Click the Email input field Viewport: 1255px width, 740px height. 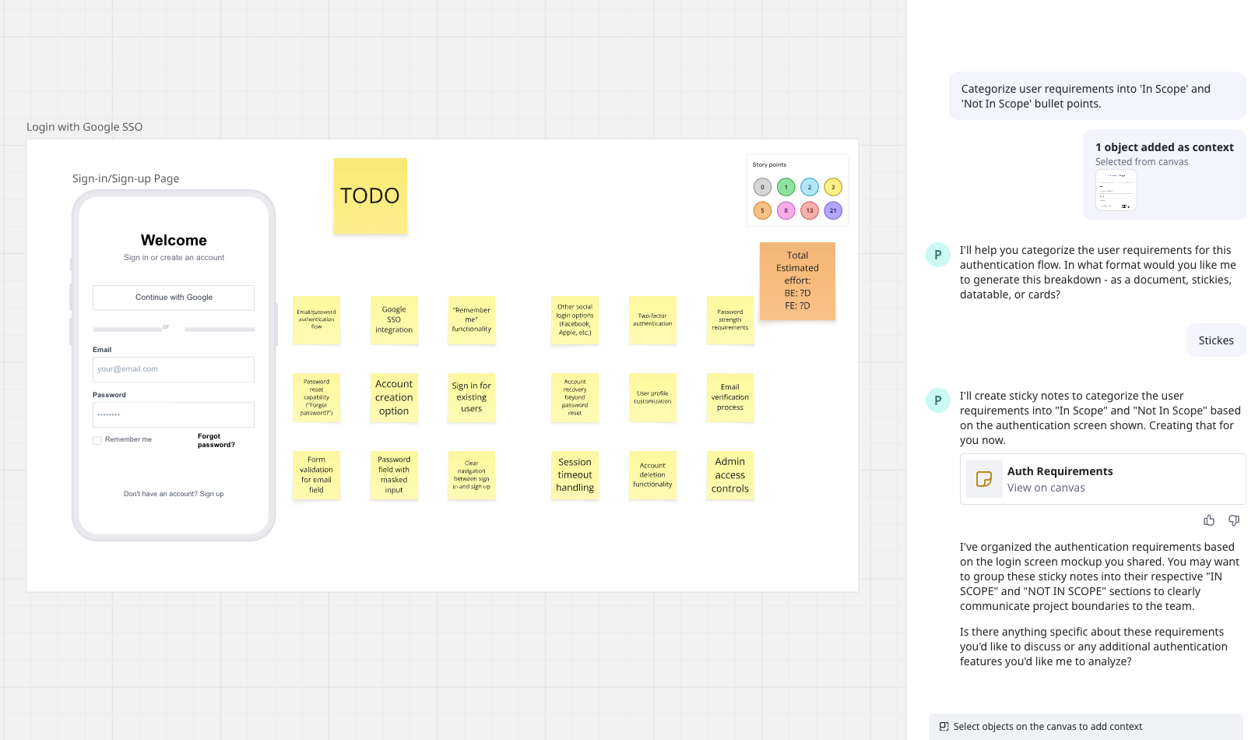pos(174,369)
